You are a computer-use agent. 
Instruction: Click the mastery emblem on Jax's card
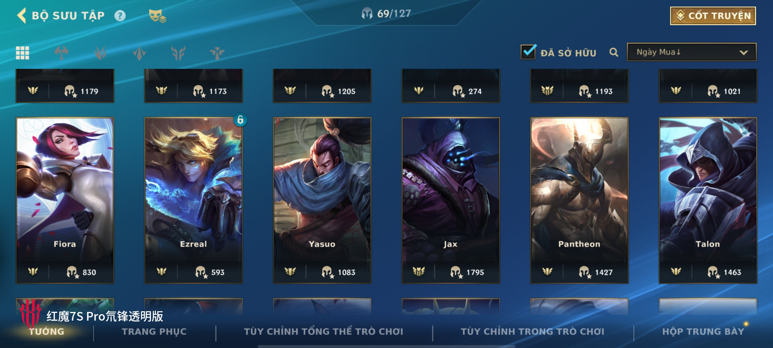point(419,272)
